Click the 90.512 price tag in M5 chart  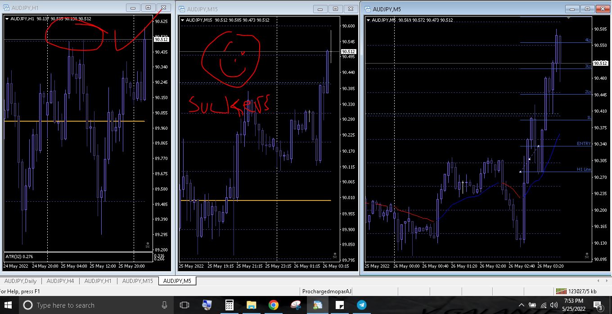(x=600, y=64)
